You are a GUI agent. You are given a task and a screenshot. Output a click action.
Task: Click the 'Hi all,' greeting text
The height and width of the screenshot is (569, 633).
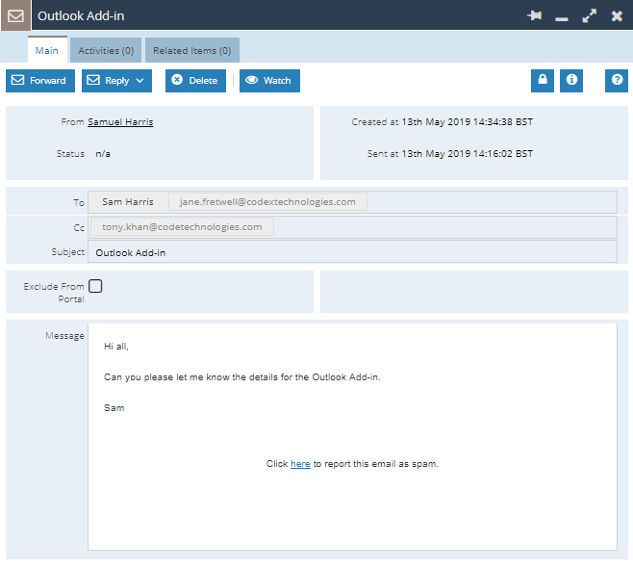[116, 347]
